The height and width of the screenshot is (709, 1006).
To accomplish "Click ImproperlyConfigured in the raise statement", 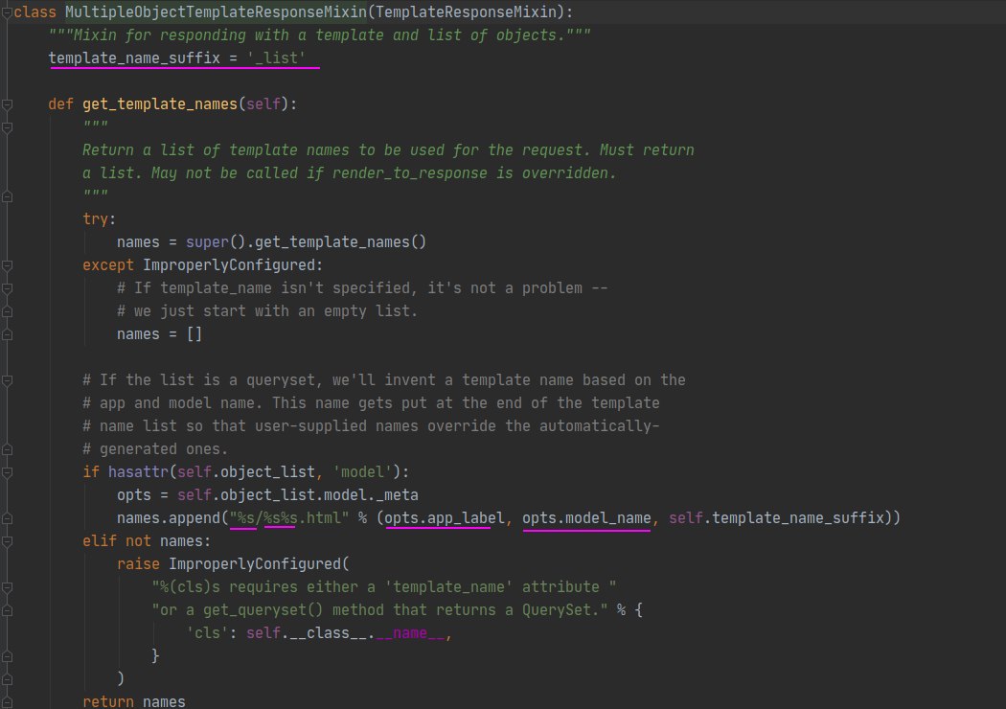I will click(x=256, y=564).
